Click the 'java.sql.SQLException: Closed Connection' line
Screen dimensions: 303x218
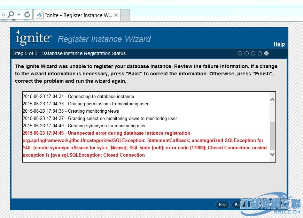point(84,155)
